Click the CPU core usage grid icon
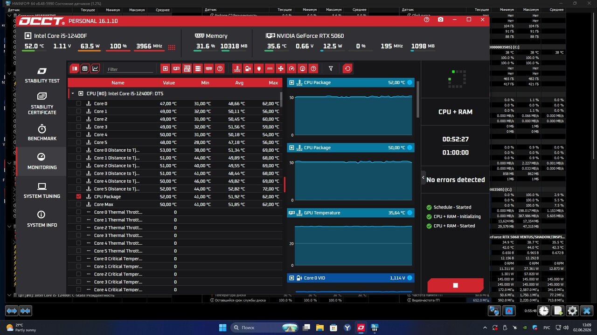The height and width of the screenshot is (335, 597). coord(172,47)
